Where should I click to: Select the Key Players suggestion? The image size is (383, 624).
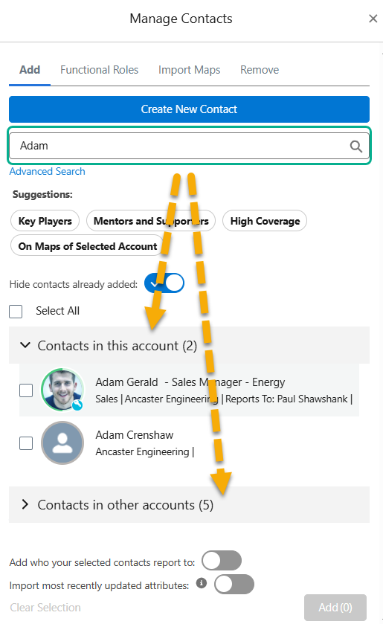point(45,221)
